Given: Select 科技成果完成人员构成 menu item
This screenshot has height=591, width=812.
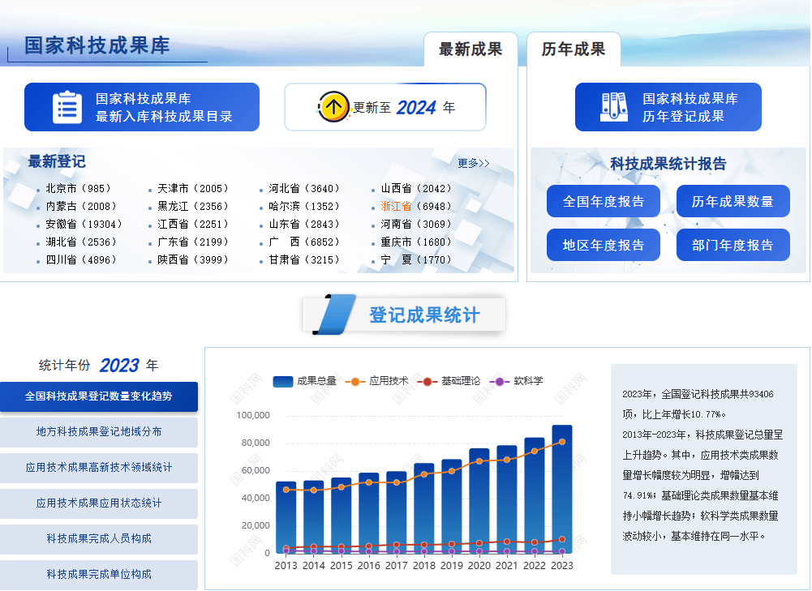Looking at the screenshot, I should (99, 539).
